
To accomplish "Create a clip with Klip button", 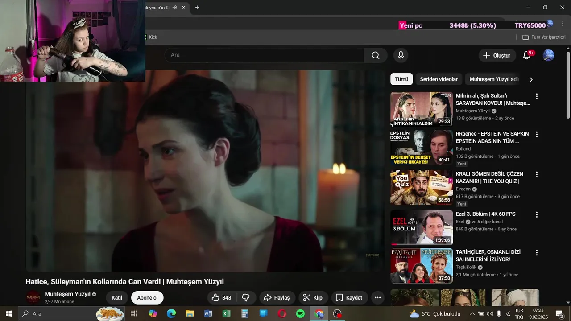I will point(313,297).
